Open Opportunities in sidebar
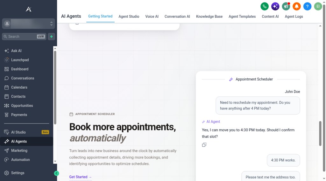 [x=27, y=105]
